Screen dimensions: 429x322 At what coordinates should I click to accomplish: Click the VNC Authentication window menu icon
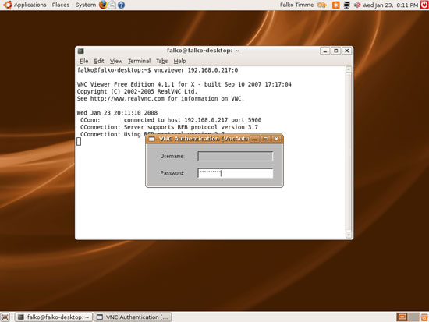point(151,139)
